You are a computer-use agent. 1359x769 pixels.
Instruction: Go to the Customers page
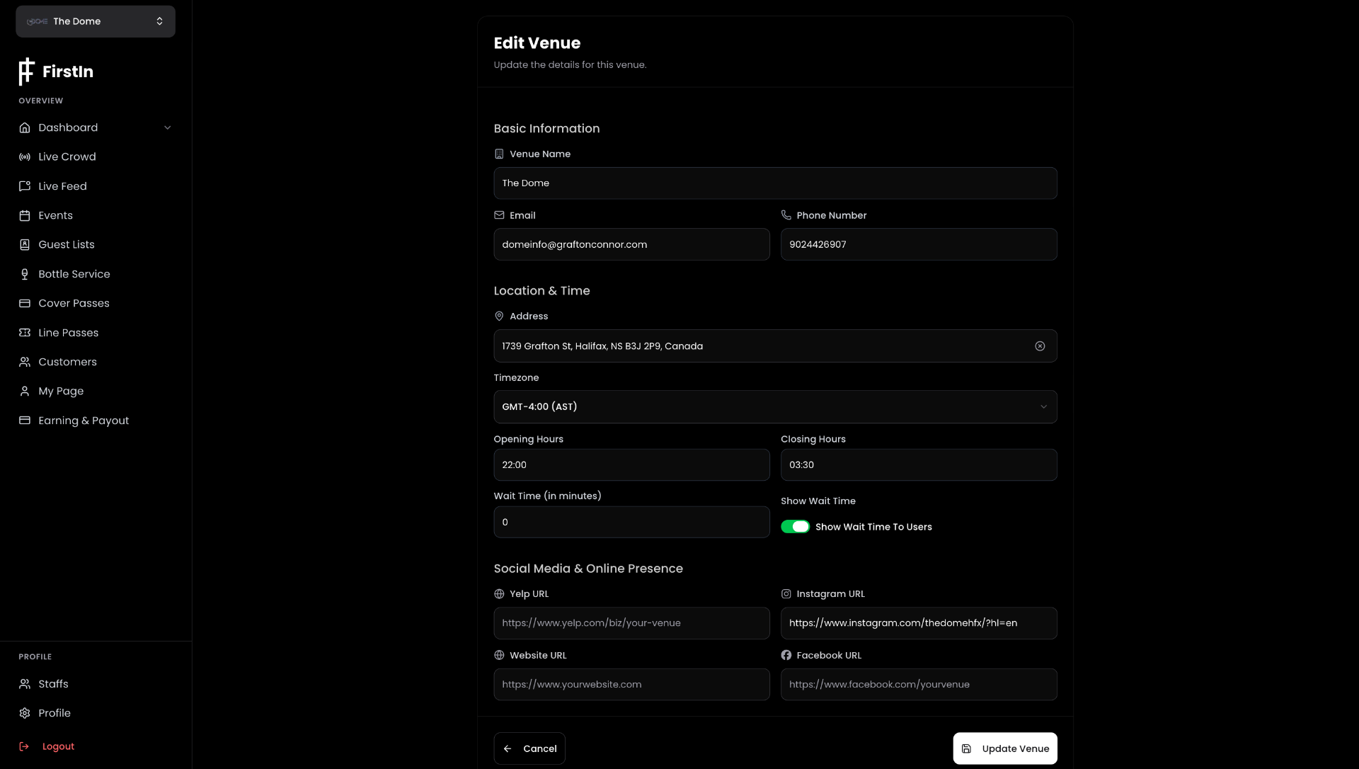click(67, 362)
